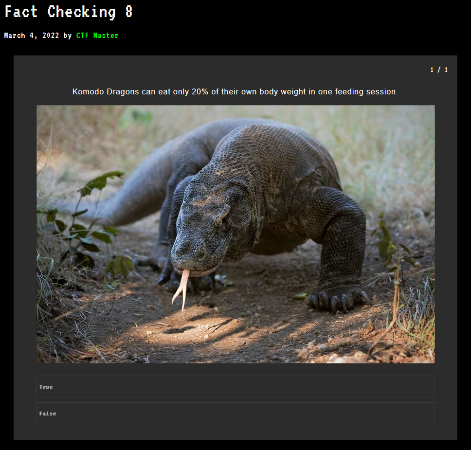Open the CTF Master author link
The height and width of the screenshot is (450, 471).
click(x=97, y=36)
